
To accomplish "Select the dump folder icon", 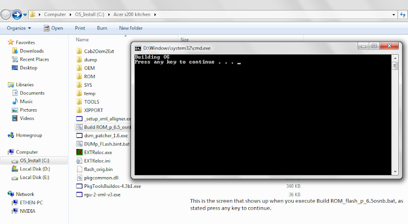I will click(x=79, y=60).
